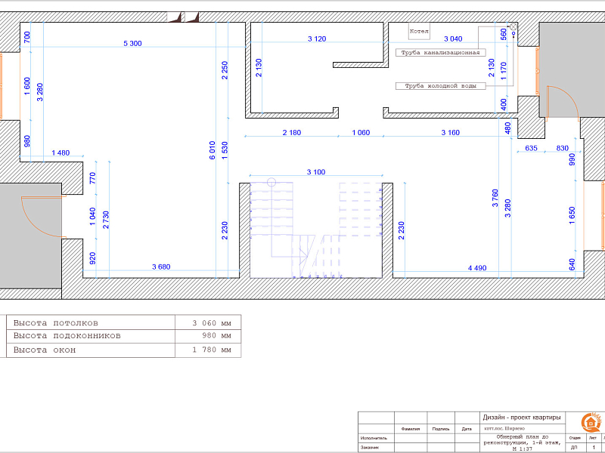Click the '1 040' door opening dimension

[x=92, y=217]
